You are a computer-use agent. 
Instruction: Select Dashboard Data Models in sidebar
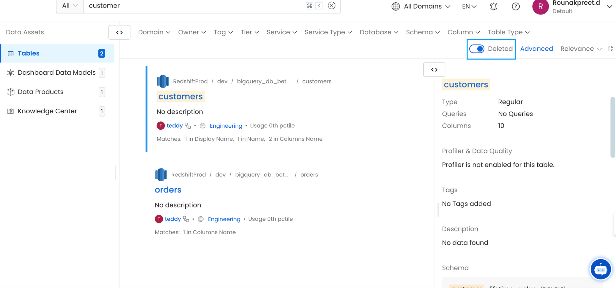coord(56,73)
